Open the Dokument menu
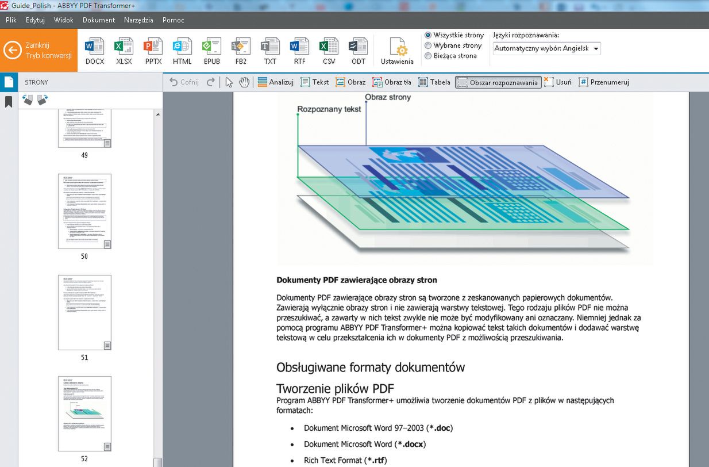709x467 pixels. pyautogui.click(x=99, y=20)
